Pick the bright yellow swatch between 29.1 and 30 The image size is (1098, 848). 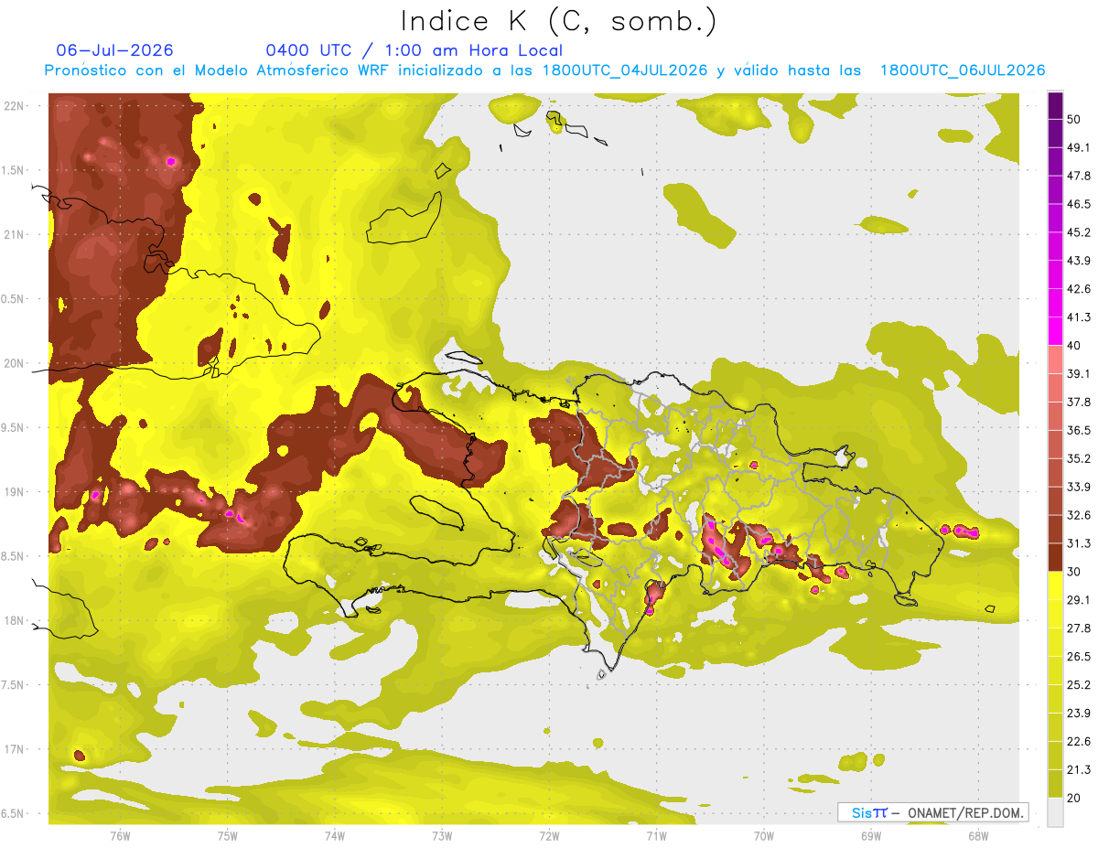coord(1055,585)
